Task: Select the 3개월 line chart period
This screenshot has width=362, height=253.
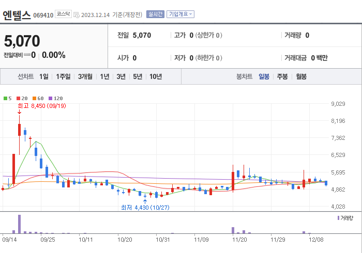Action: 85,76
